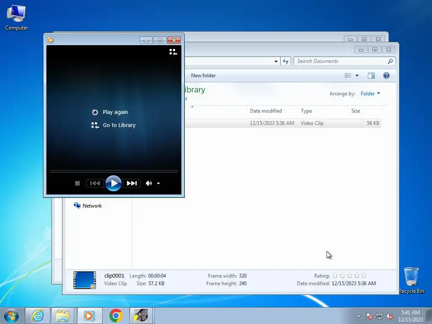
Task: Launch Internet Explorer from taskbar
Action: 38,316
